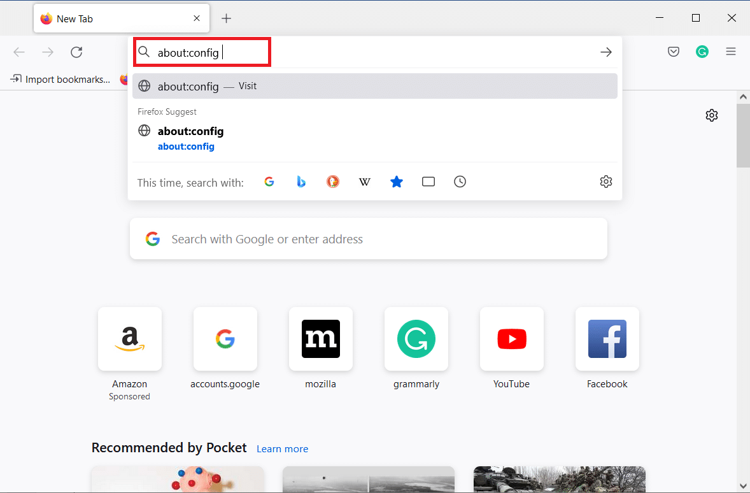The height and width of the screenshot is (493, 750).
Task: Open search settings gear in dropdown
Action: (606, 182)
